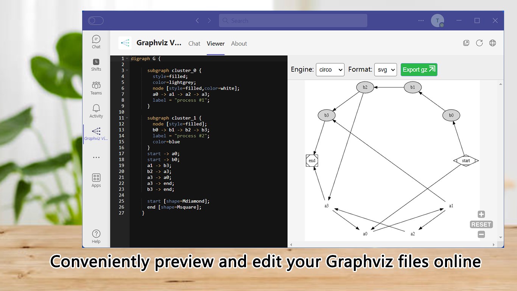
Task: Collapse subgraph cluster_0 fold at line 3
Action: point(127,70)
